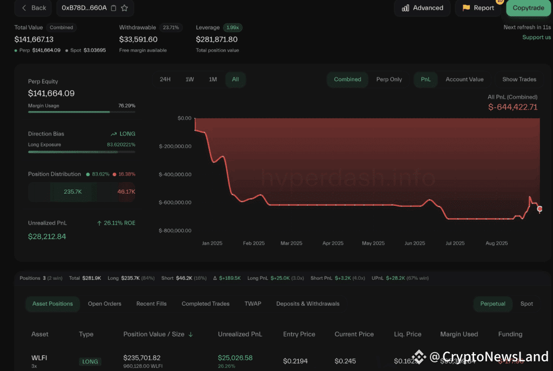Click the WLFI unrealized PnL $25,026.58
Screen dimensions: 553x371
(235, 357)
